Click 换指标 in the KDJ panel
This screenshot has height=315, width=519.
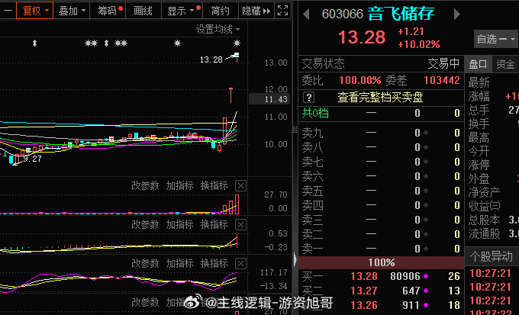[x=214, y=263]
